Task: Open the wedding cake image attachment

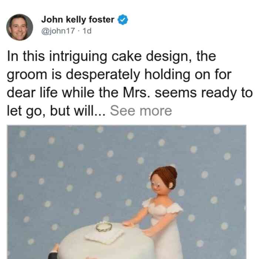Action: click(x=127, y=192)
